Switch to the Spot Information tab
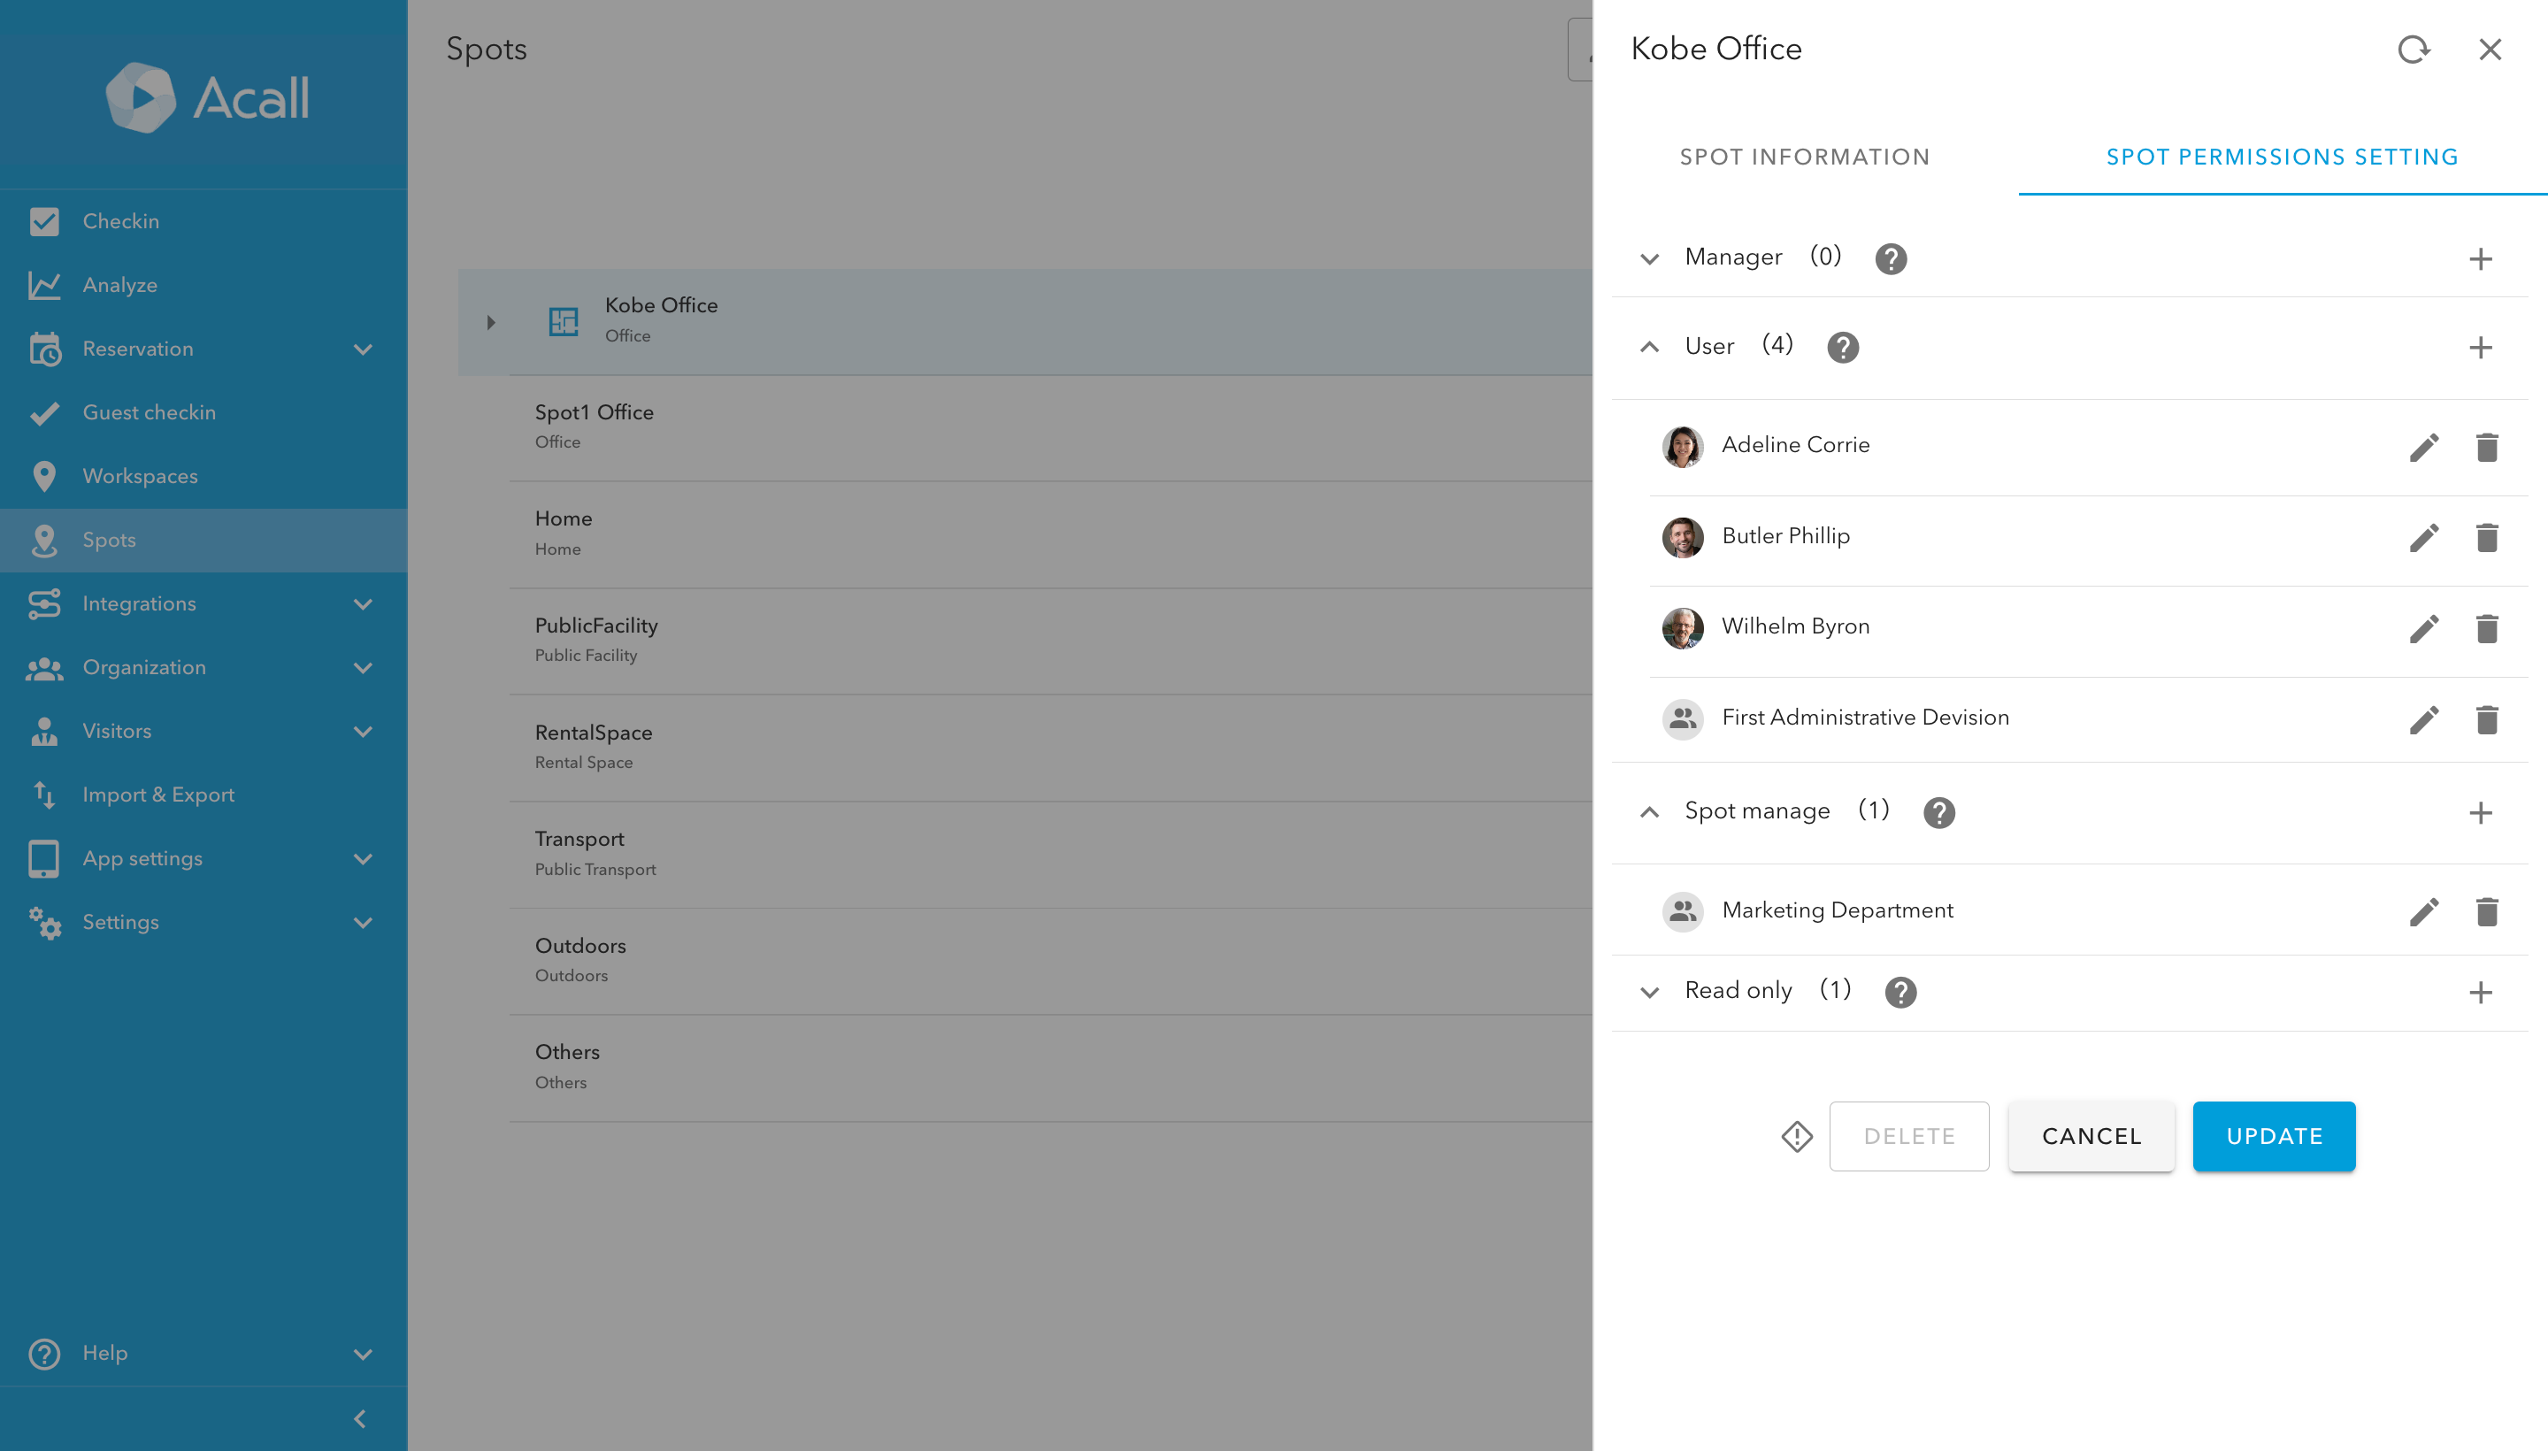The height and width of the screenshot is (1451, 2548). point(1804,157)
